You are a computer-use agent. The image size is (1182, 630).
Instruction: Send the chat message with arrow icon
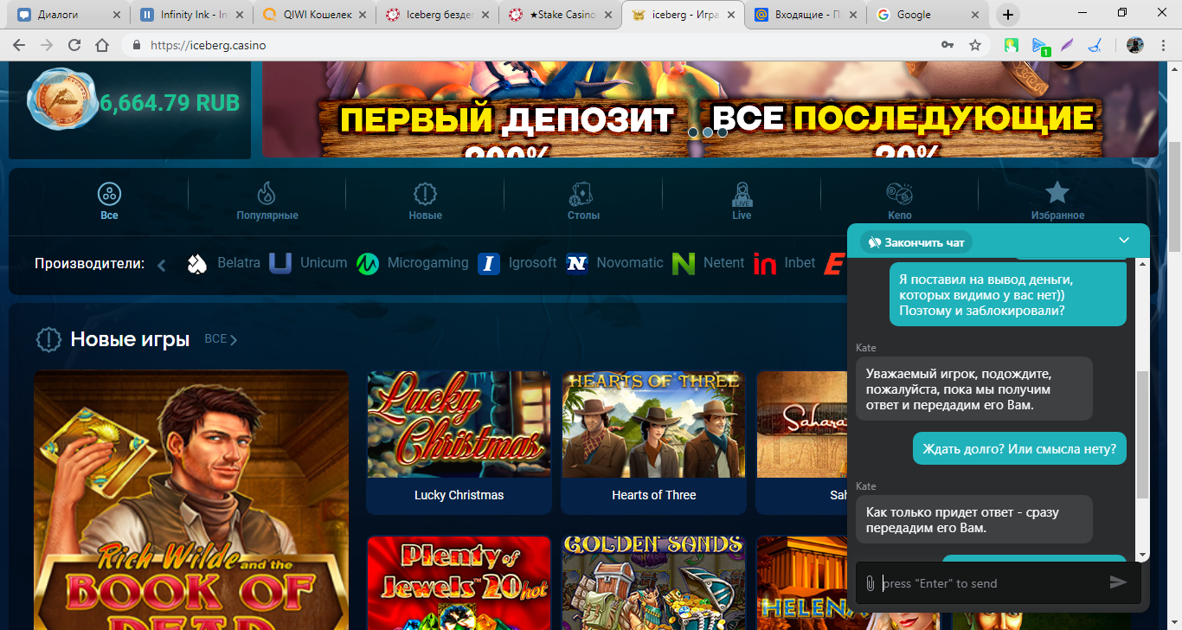click(1118, 582)
